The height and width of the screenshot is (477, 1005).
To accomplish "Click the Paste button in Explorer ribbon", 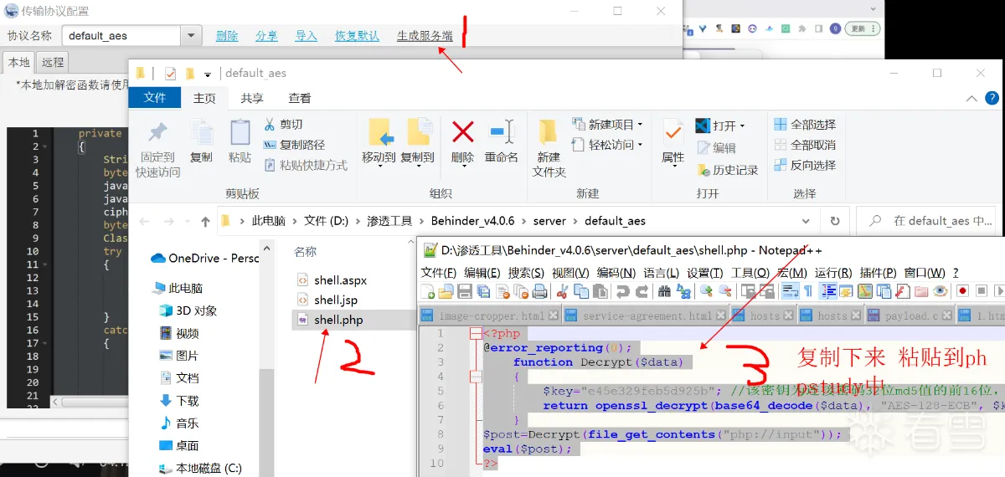I will (x=240, y=141).
